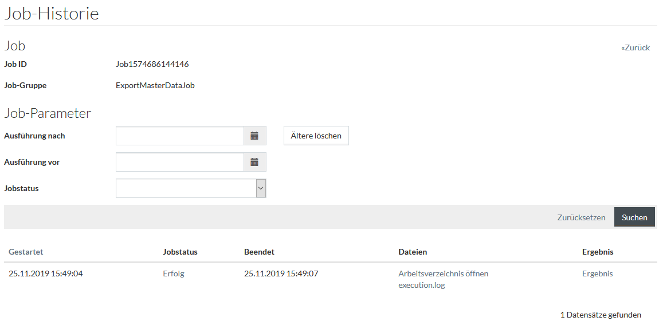This screenshot has width=659, height=321.
Task: Click the Suchen button
Action: tap(634, 217)
